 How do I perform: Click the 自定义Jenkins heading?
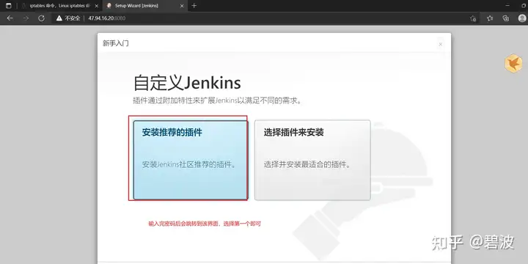click(187, 83)
